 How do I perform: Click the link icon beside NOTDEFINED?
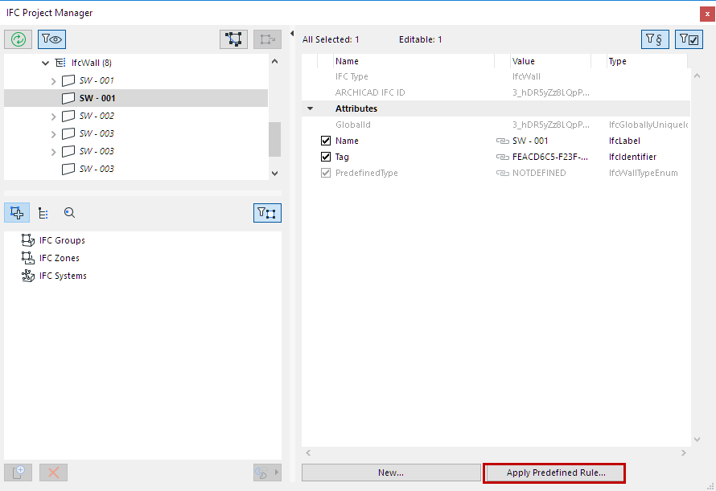502,173
